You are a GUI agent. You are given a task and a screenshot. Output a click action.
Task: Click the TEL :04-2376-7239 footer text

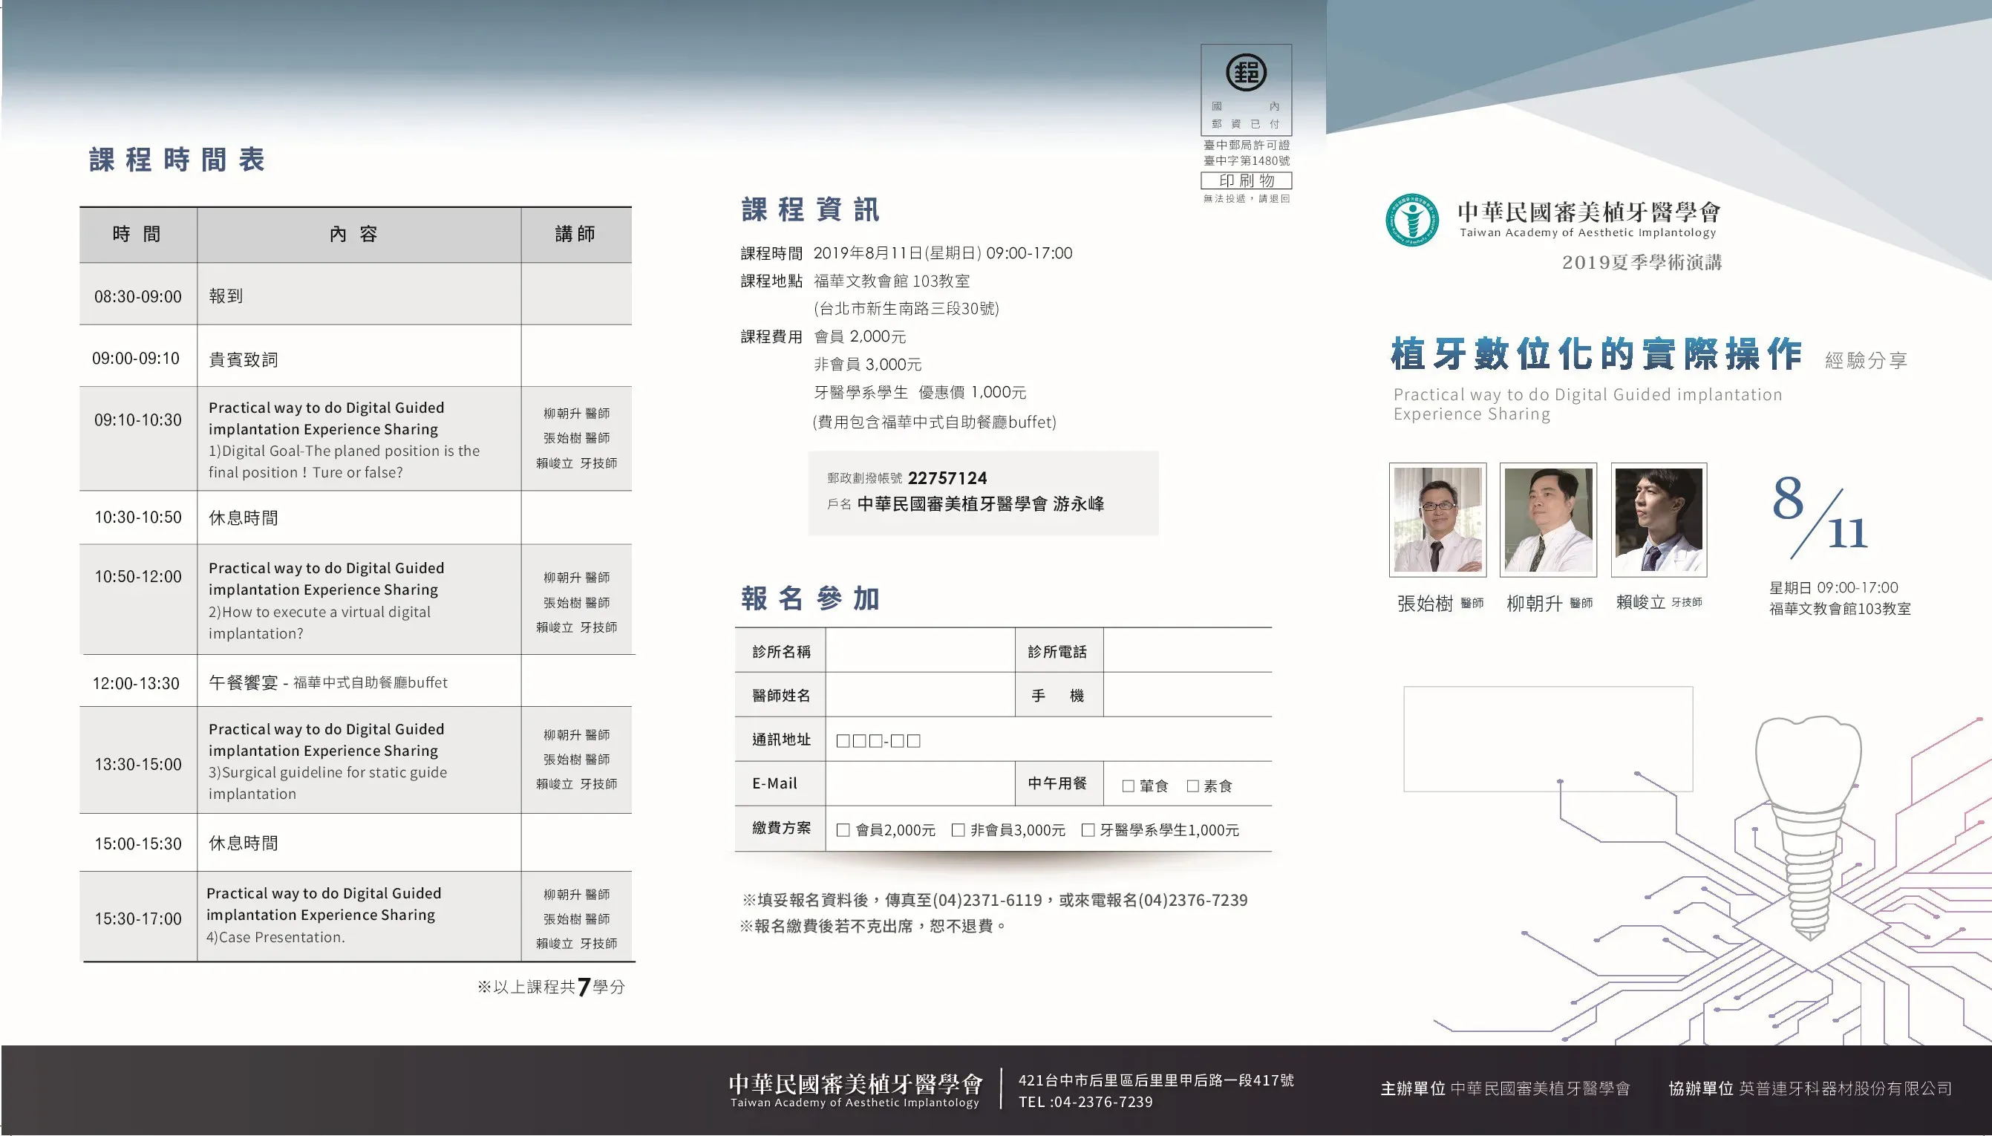click(1085, 1102)
